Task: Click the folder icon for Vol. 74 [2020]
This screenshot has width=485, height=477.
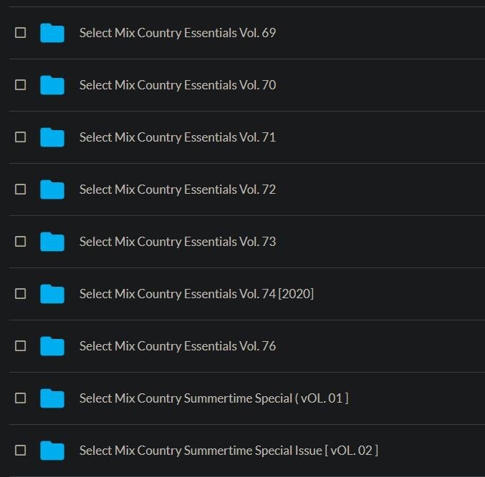Action: point(52,294)
